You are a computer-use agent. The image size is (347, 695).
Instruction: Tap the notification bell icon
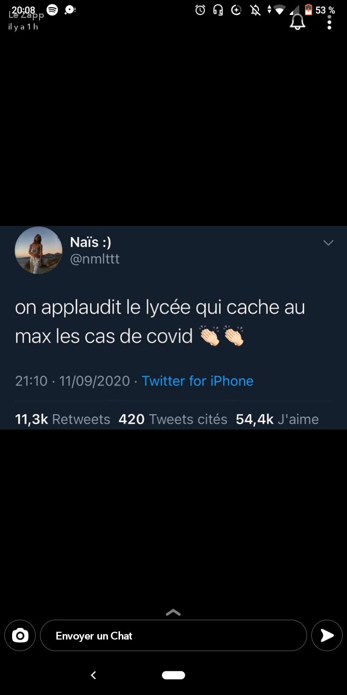tap(297, 22)
